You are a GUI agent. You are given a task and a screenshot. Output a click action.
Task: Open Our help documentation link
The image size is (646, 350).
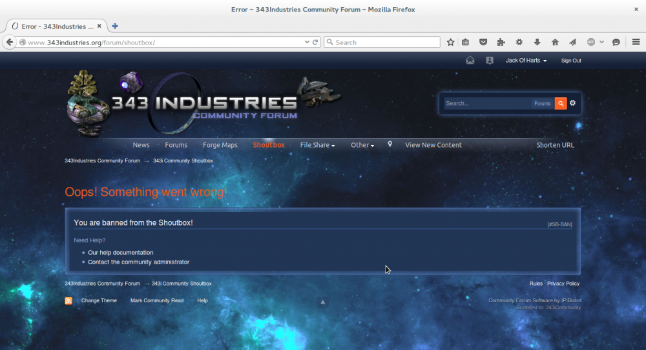(x=120, y=253)
